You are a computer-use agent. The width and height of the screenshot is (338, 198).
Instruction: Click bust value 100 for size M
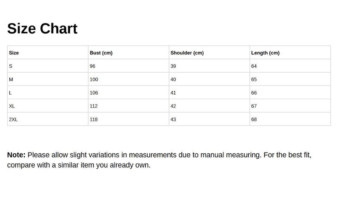(94, 79)
